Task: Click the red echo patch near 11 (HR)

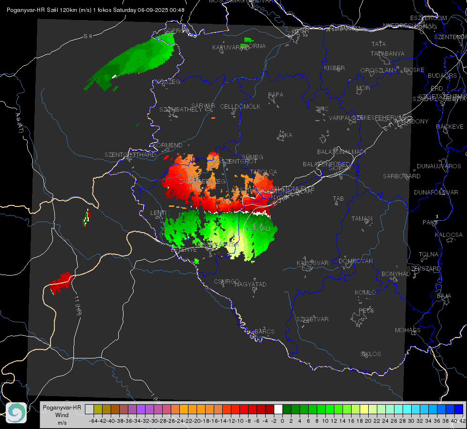Action: 62,283
